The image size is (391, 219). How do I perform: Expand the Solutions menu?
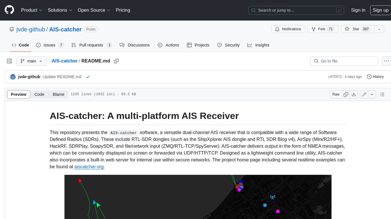[x=60, y=10]
